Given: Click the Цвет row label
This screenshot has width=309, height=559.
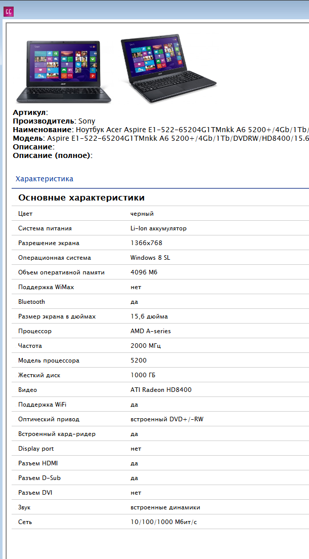Looking at the screenshot, I should pos(25,214).
